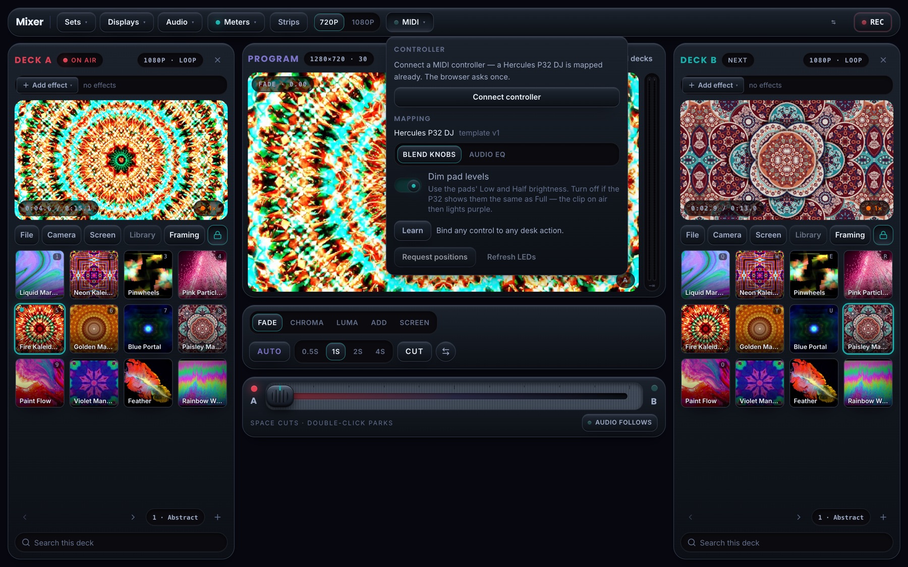
Task: Set transition duration to 2S
Action: coord(358,351)
